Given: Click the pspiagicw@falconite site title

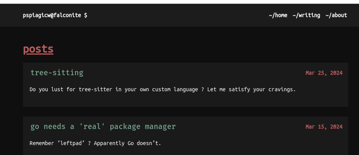Looking at the screenshot, I should 52,15.
